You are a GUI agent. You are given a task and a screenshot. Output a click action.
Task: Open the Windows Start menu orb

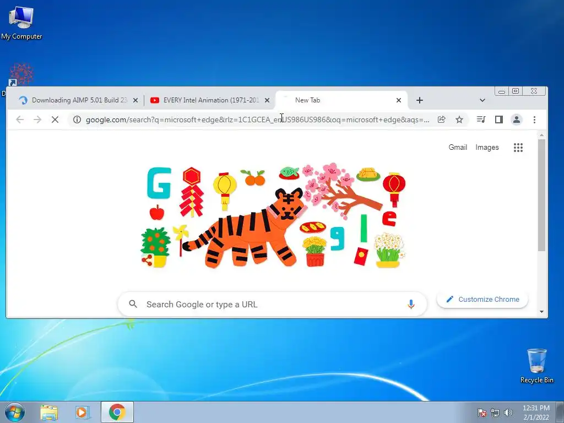[15, 412]
